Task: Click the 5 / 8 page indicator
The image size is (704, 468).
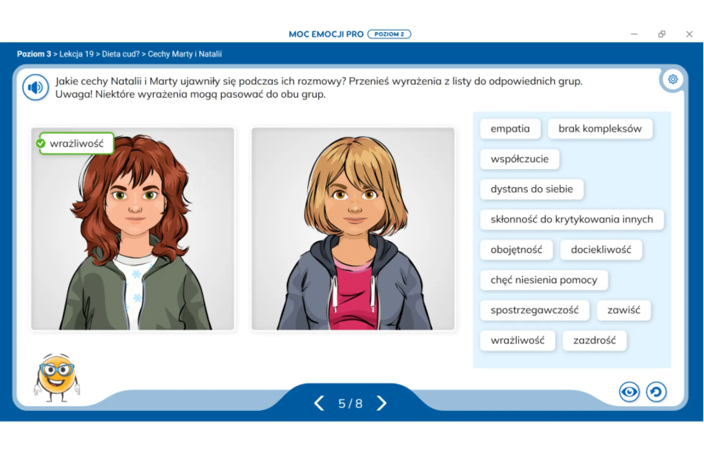Action: tap(350, 404)
